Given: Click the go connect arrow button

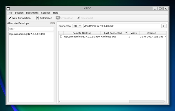Looking at the screenshot, I should click(x=164, y=26).
